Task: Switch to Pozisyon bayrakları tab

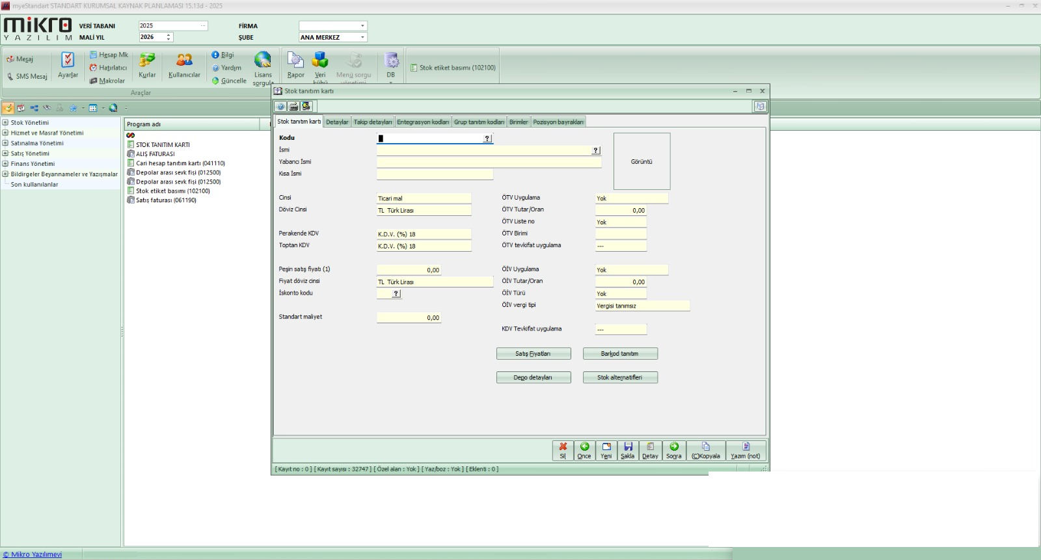Action: click(558, 122)
